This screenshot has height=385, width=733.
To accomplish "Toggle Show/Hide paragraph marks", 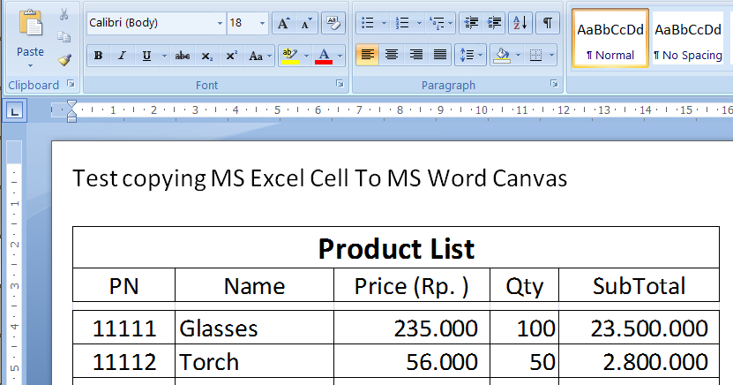I will point(548,23).
